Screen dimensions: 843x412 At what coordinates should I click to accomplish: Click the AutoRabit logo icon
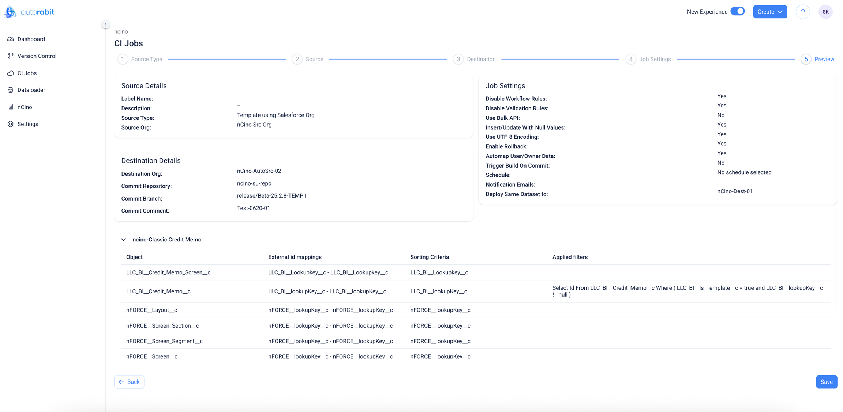coord(10,12)
